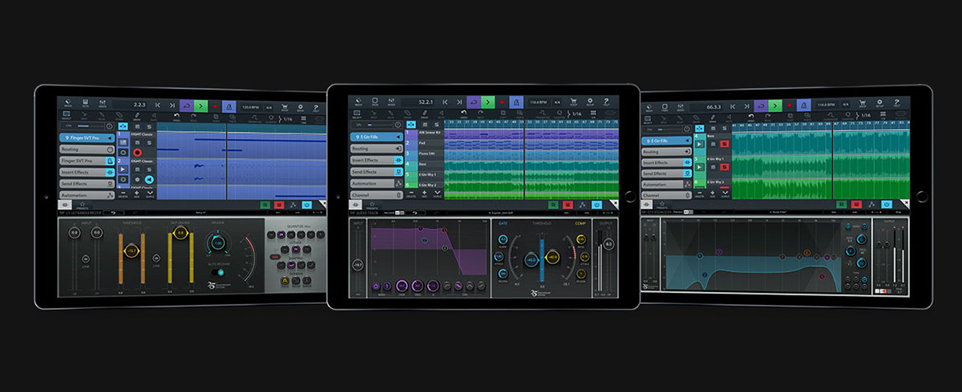Open the Media browser on the left iPad
Image resolution: width=962 pixels, height=392 pixels.
pos(67,103)
